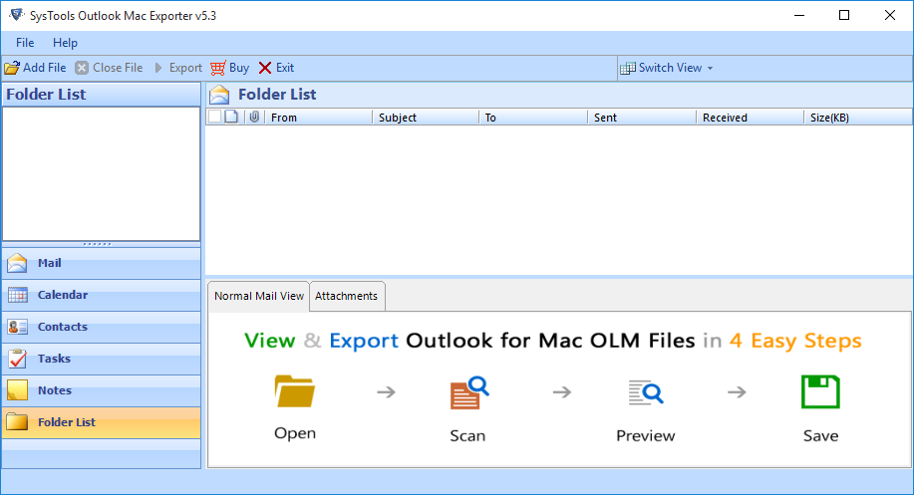
Task: Click the Preview step label
Action: [x=645, y=435]
